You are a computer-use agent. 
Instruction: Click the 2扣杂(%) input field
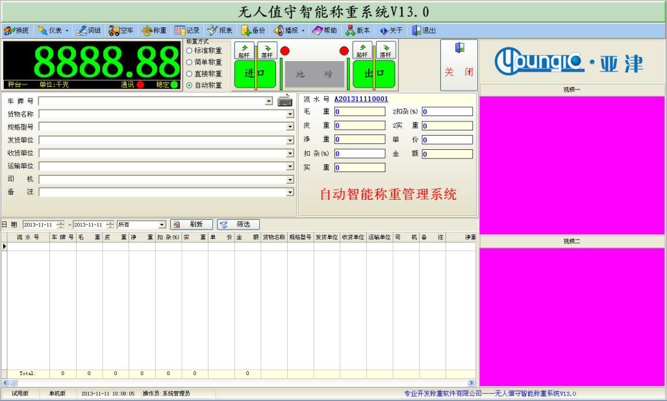click(x=447, y=112)
